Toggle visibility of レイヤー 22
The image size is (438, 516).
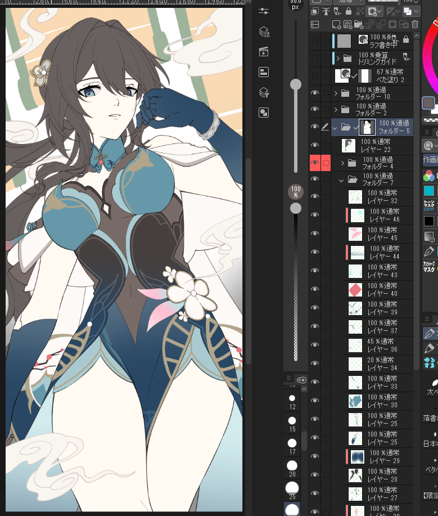(x=315, y=145)
